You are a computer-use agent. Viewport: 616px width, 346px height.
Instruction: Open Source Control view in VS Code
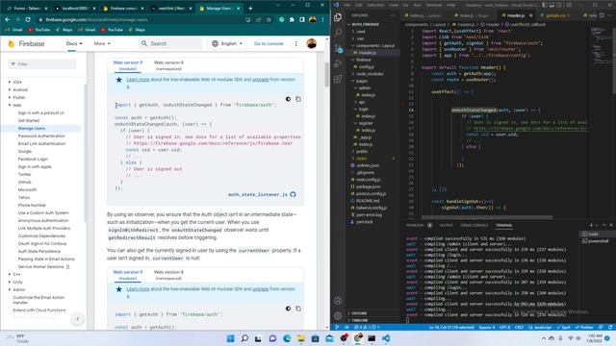338,49
